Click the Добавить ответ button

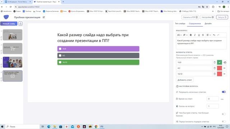click(185, 80)
